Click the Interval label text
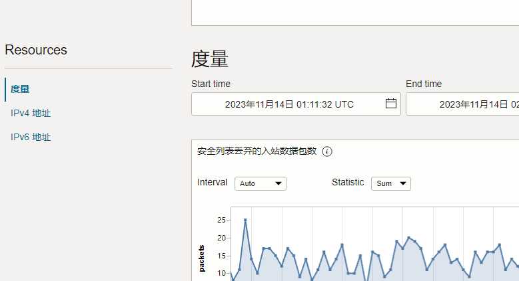This screenshot has width=519, height=281. pos(212,182)
